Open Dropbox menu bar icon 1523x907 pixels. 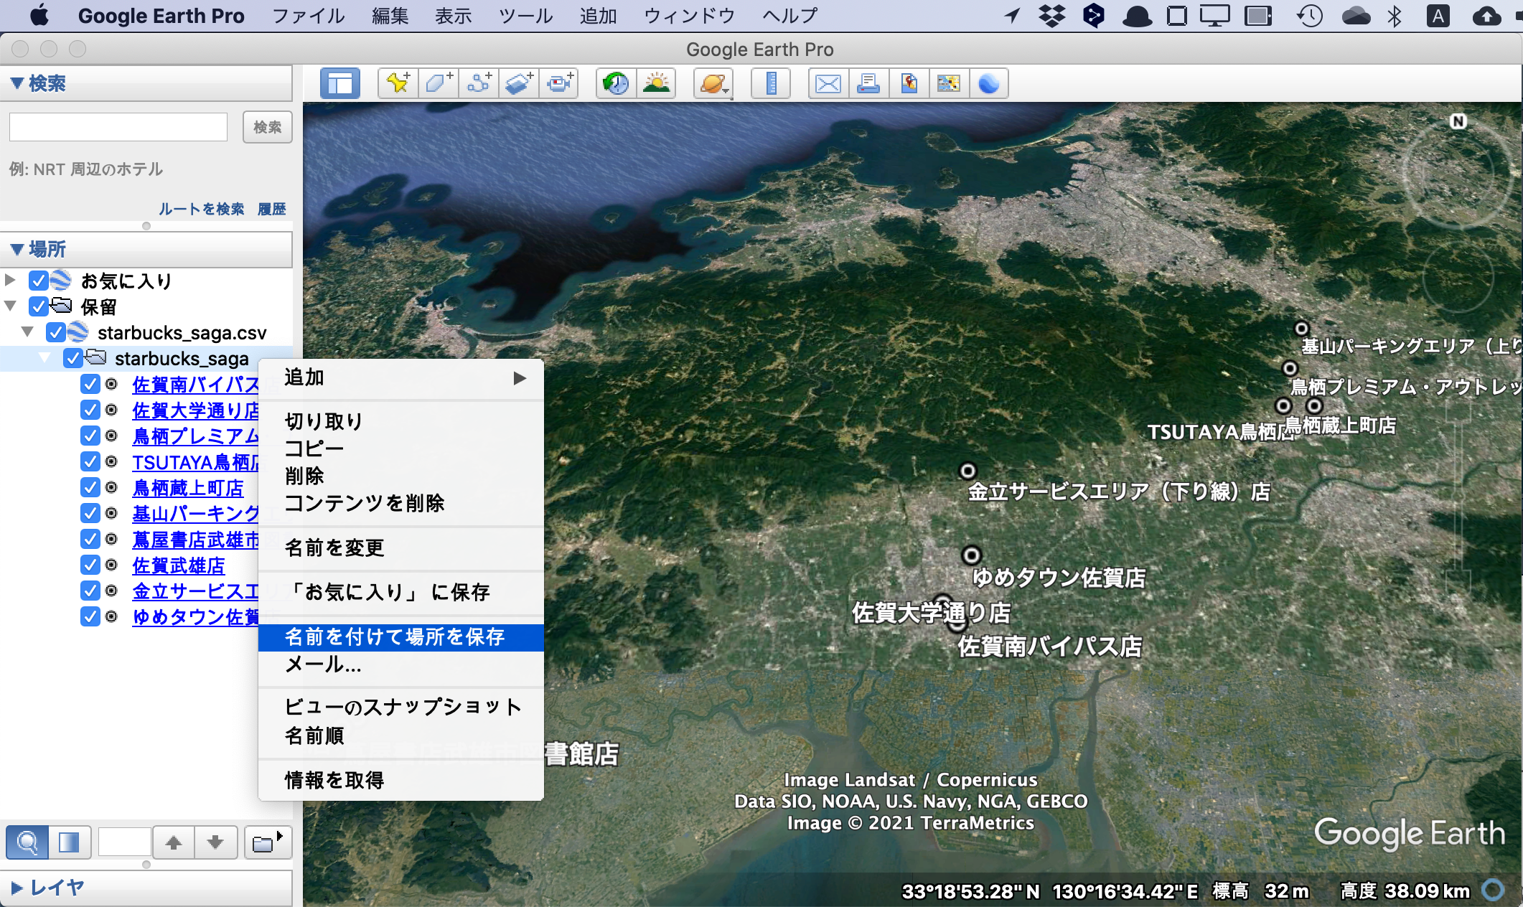(x=1052, y=16)
